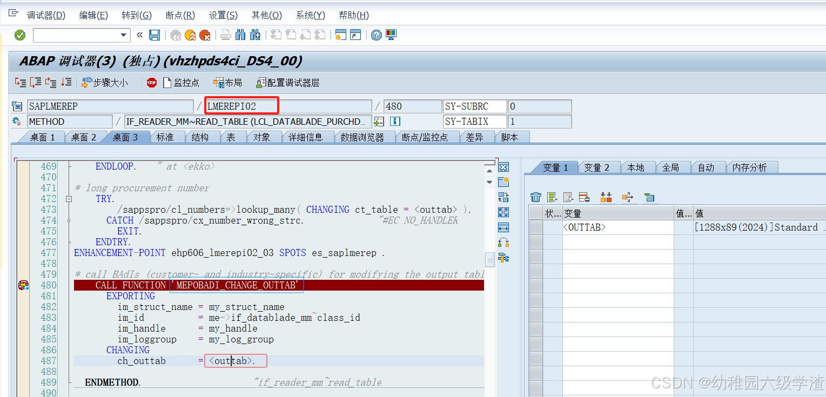The width and height of the screenshot is (826, 397).
Task: Click the Save diskette icon
Action: coord(155,35)
